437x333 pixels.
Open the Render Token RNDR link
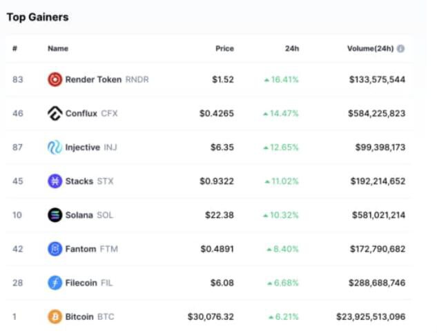pyautogui.click(x=106, y=79)
